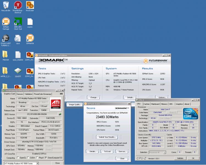Viewport: 206px width, 165px height.
Task: Click the 23483 3DMarks score text
Action: pos(107,117)
